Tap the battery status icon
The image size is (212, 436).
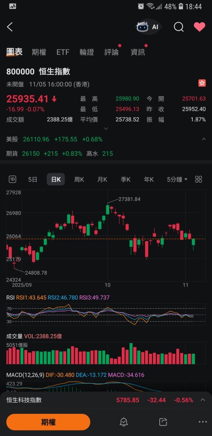coord(181,6)
